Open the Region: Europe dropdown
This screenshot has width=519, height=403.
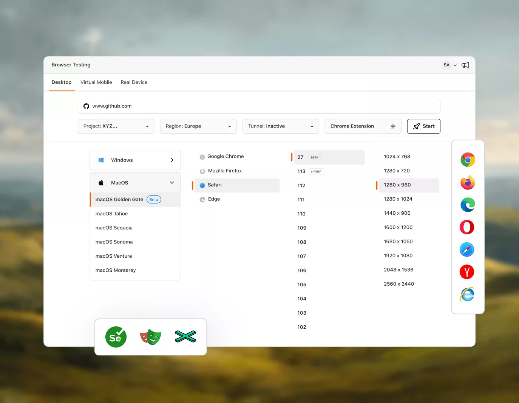[x=198, y=126]
